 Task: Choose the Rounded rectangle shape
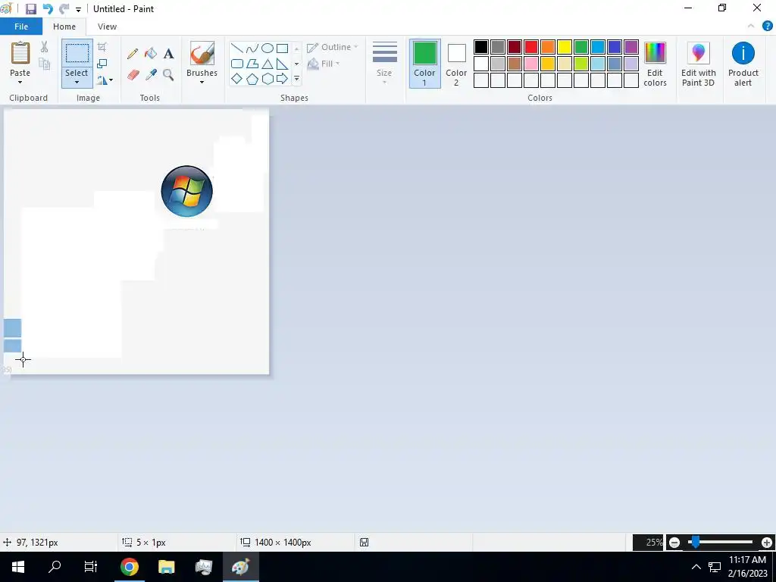point(237,64)
